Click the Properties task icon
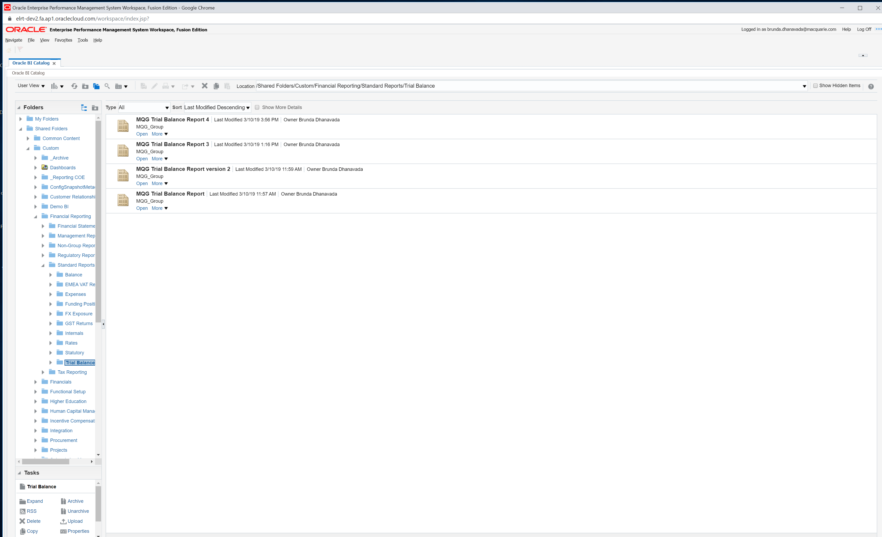Screen dimensions: 882x537 (x=63, y=531)
